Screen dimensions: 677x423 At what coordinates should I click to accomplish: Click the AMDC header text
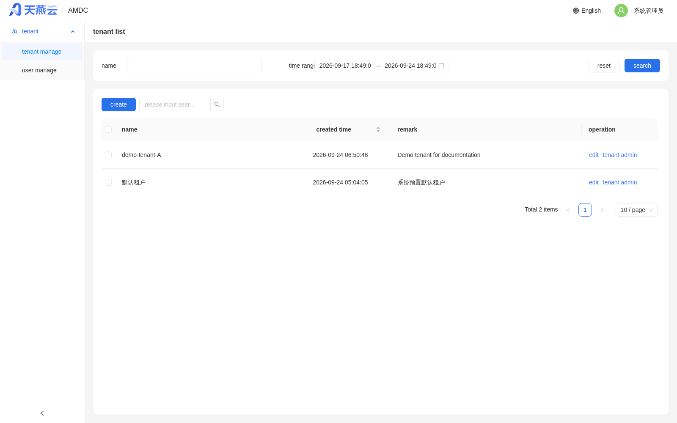[x=78, y=10]
